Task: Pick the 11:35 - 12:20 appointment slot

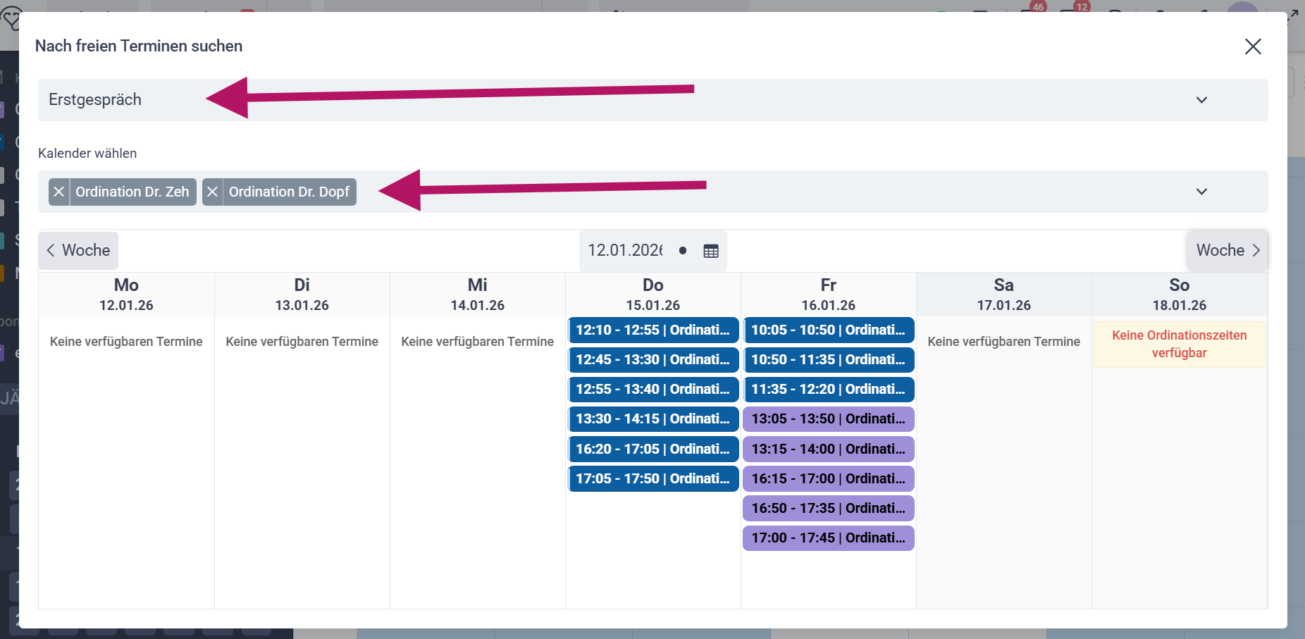Action: [x=829, y=389]
